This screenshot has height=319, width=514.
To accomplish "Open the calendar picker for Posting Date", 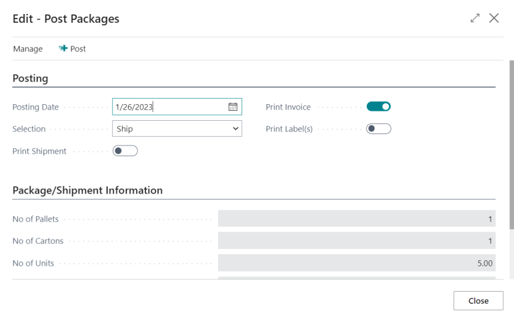I will tap(233, 107).
